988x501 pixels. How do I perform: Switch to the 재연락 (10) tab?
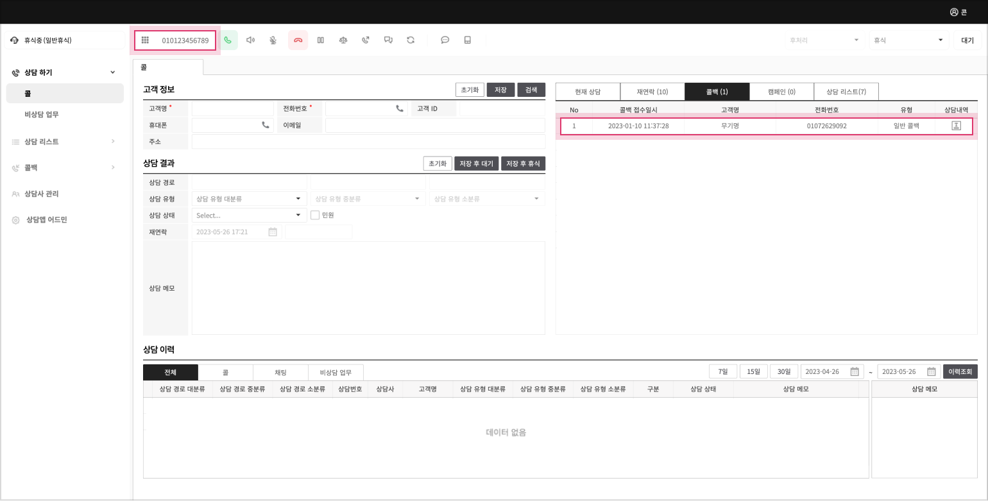tap(652, 92)
